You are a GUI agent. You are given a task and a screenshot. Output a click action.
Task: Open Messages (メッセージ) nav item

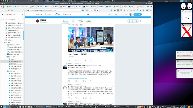(x=67, y=14)
